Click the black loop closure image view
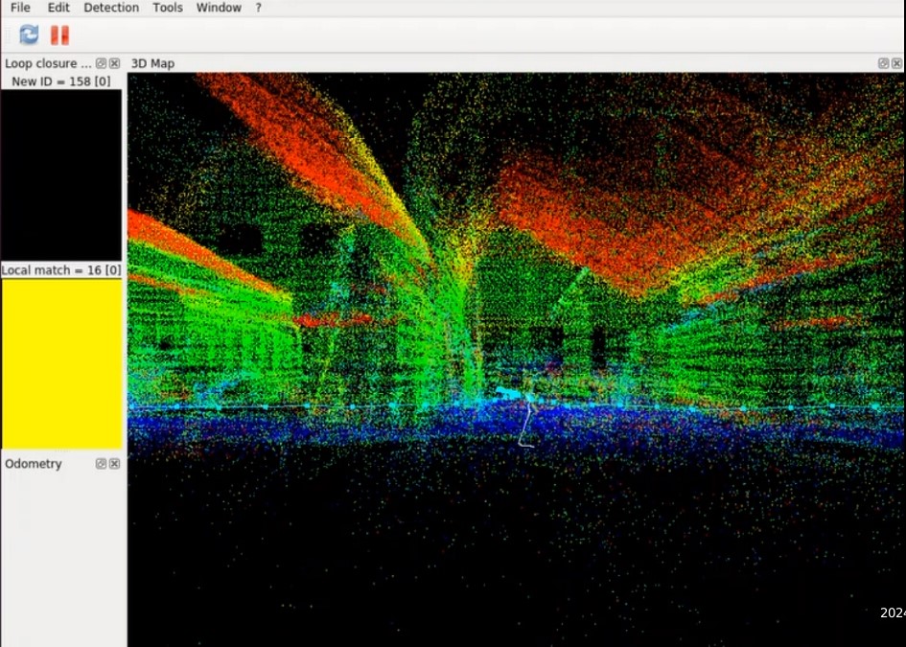Image resolution: width=906 pixels, height=647 pixels. point(61,174)
